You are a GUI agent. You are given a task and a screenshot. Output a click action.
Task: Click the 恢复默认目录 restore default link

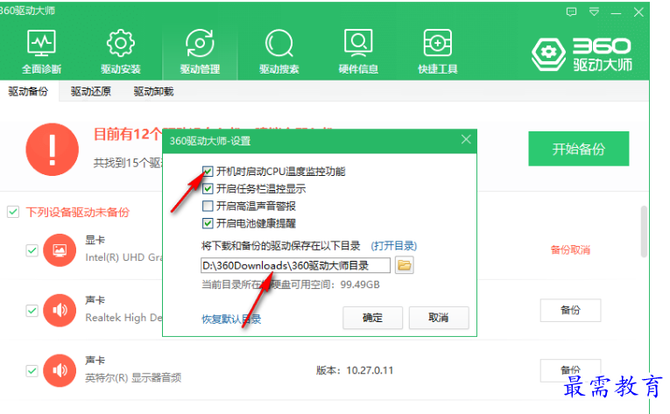pyautogui.click(x=231, y=319)
